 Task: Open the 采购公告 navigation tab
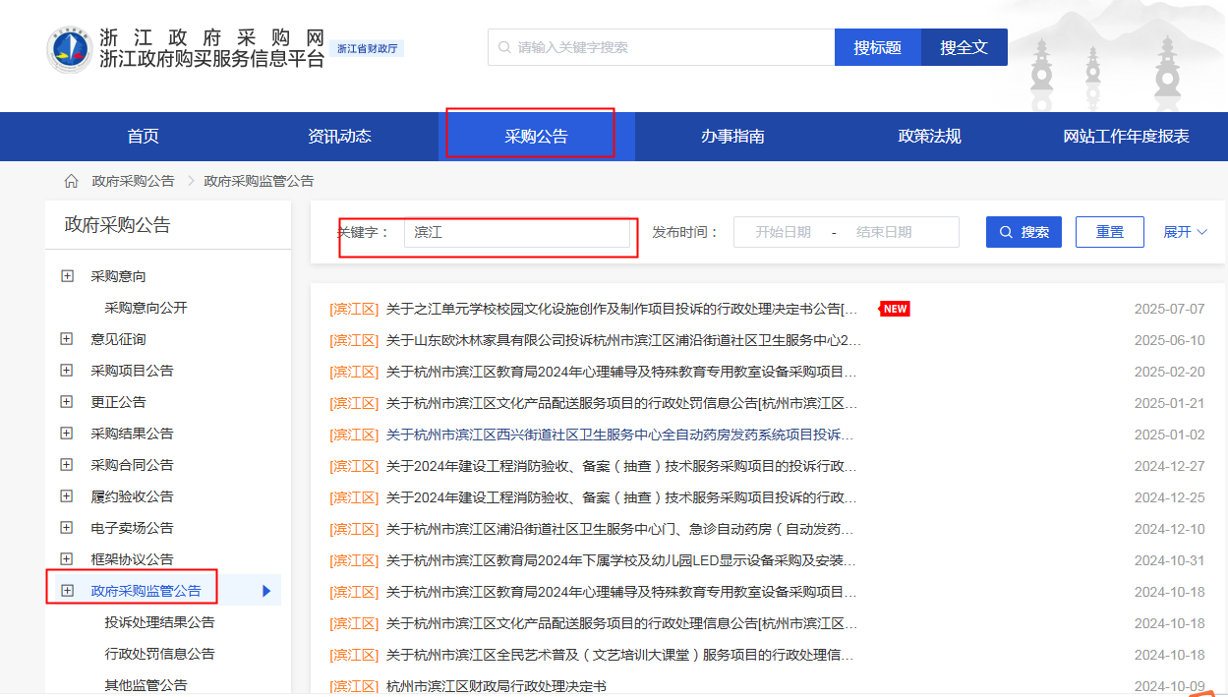(x=536, y=137)
